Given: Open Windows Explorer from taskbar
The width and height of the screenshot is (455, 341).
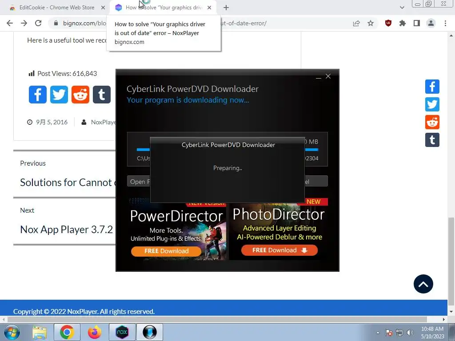Looking at the screenshot, I should (40, 332).
